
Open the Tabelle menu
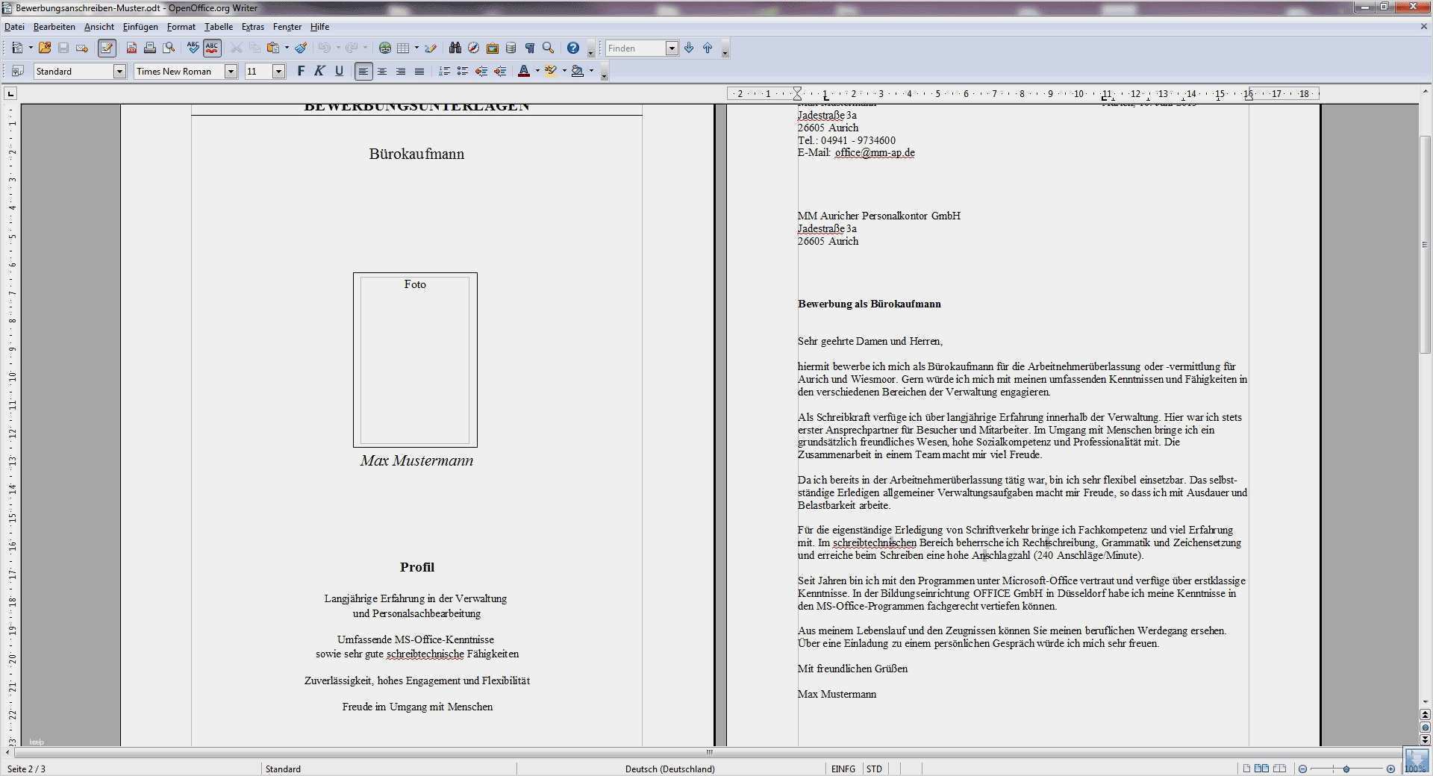pyautogui.click(x=219, y=27)
